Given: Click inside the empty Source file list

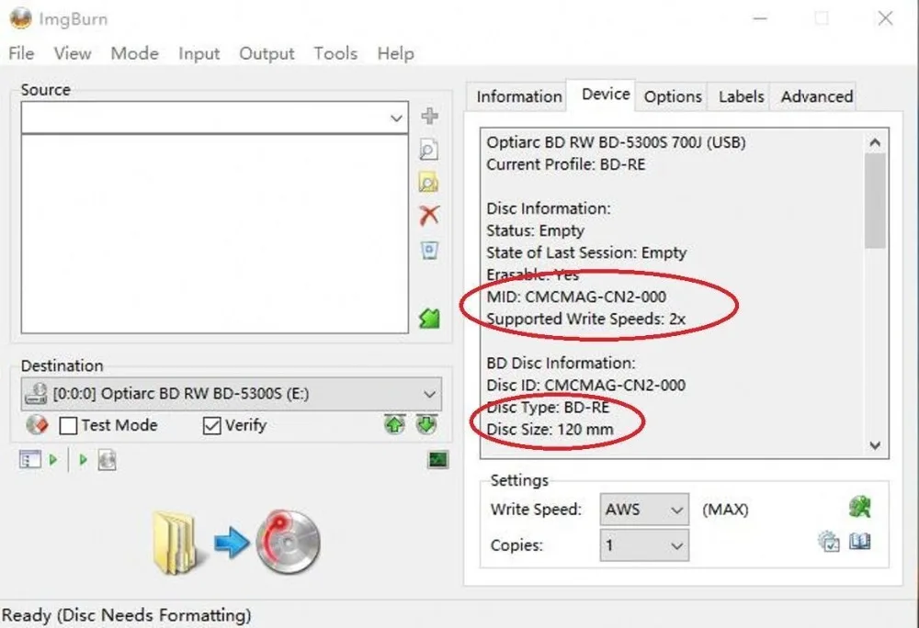Looking at the screenshot, I should click(214, 233).
